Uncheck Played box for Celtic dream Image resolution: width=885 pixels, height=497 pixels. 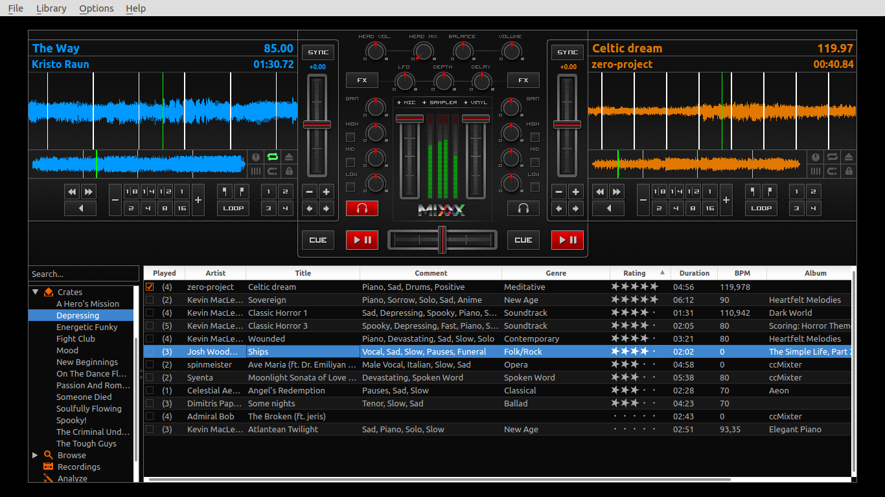coord(150,287)
